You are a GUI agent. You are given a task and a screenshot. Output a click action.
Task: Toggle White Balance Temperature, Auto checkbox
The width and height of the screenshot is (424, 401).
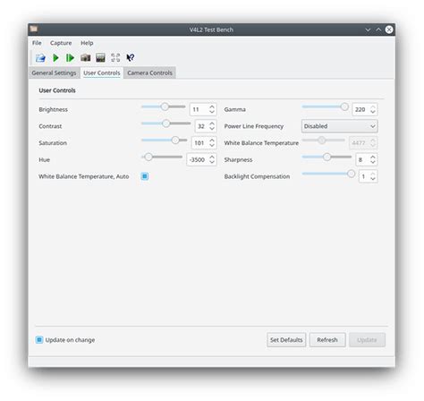[x=145, y=176]
